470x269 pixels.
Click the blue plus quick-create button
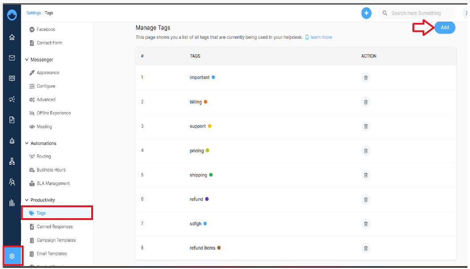[366, 13]
